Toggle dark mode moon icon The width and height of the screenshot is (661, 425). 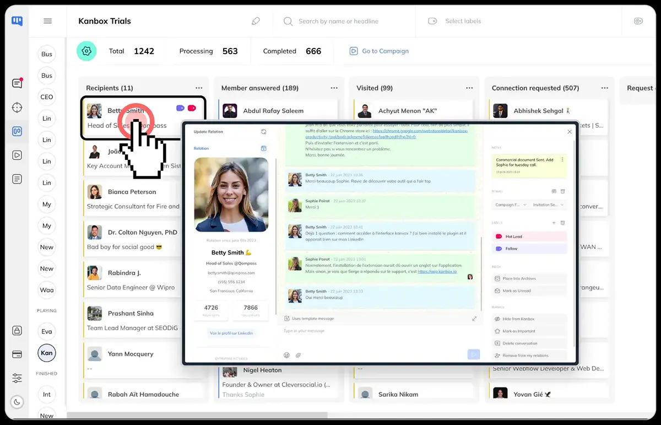[17, 402]
